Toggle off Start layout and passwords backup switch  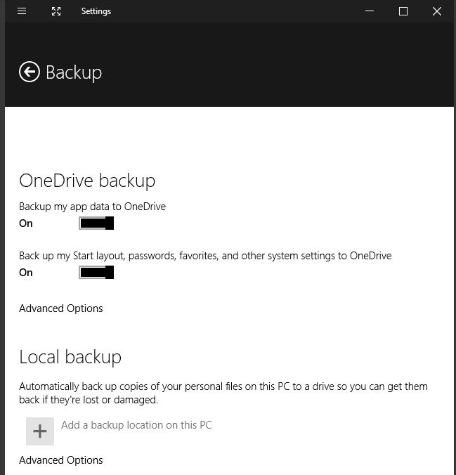pos(96,273)
